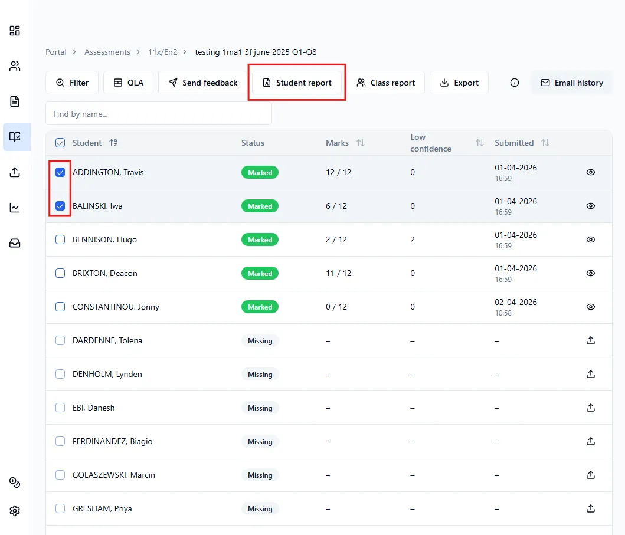Select student name BENNISON, Hugo
The height and width of the screenshot is (535, 625).
coord(104,239)
